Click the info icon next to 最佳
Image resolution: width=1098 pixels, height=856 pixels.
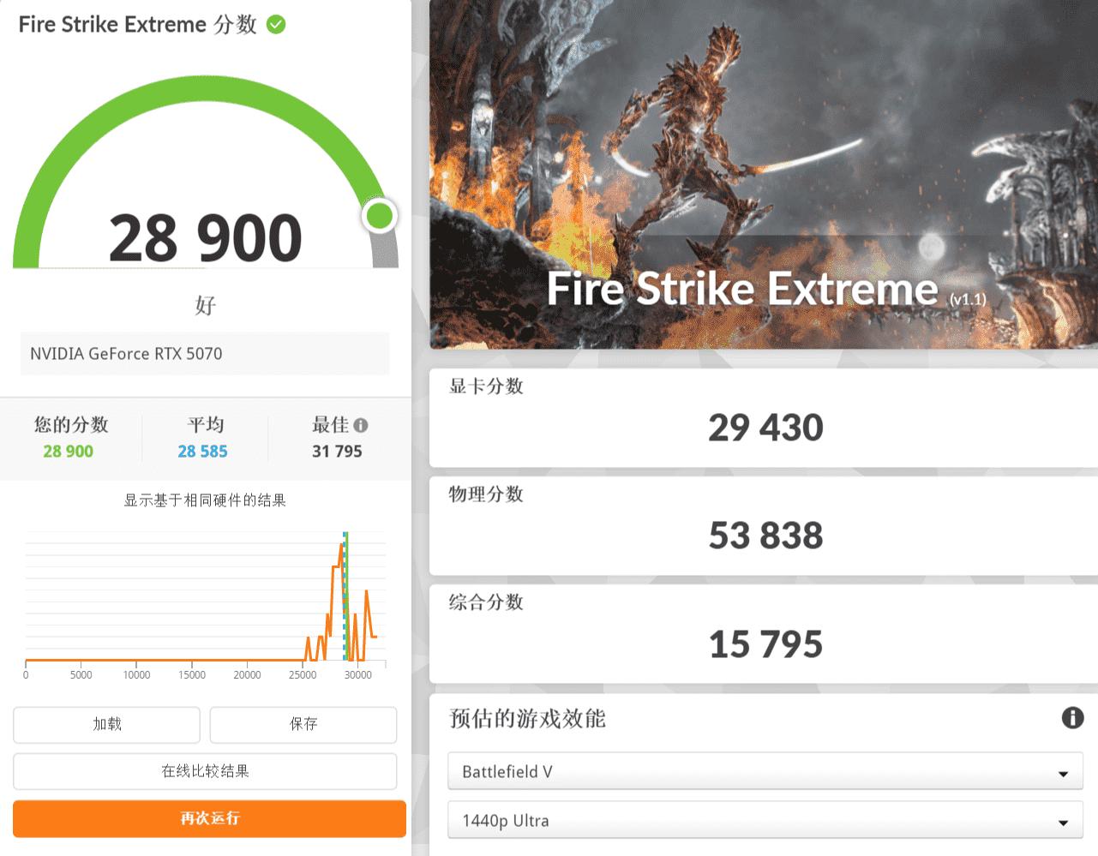point(361,425)
